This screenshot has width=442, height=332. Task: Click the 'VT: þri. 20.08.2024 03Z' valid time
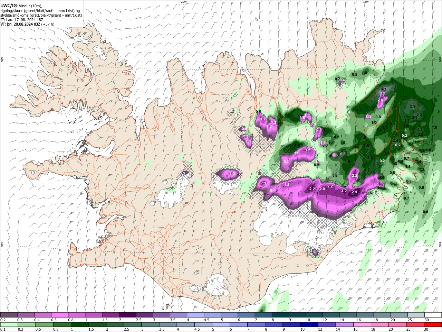[20, 24]
